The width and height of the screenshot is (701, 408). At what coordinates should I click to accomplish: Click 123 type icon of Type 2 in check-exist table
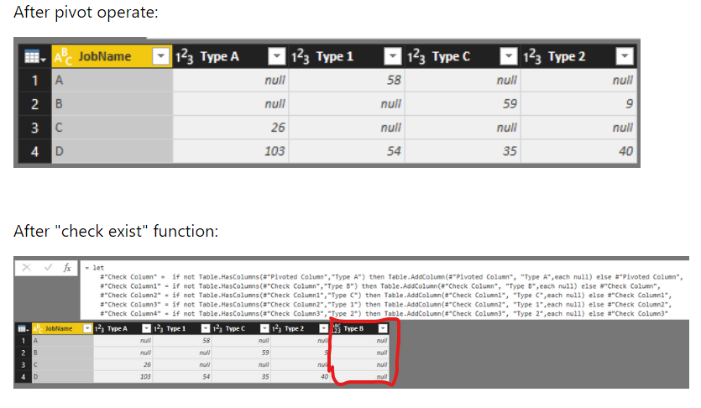point(277,328)
